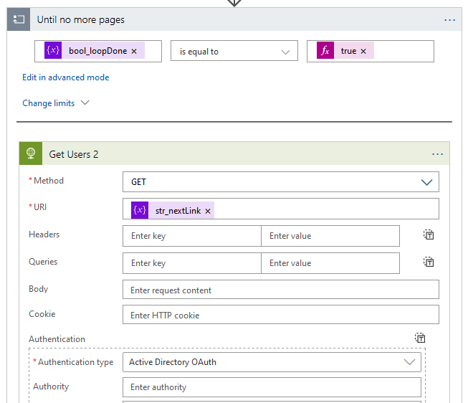Screen dimensions: 468x403
Task: Open the 'is equal to' operator dropdown
Action: coord(234,52)
